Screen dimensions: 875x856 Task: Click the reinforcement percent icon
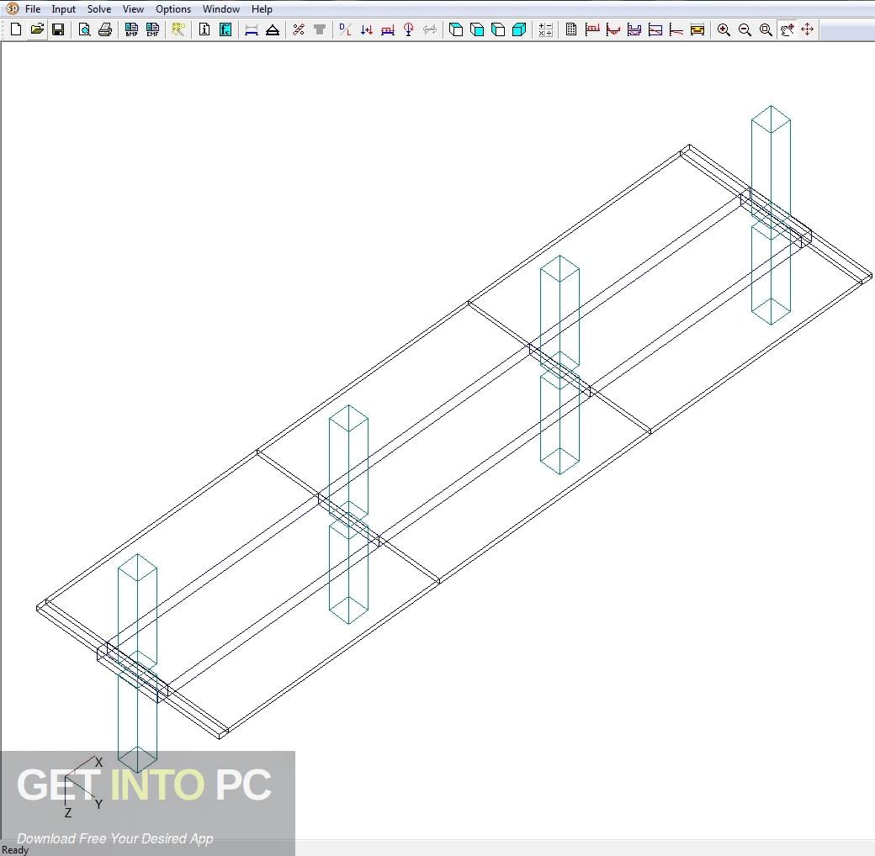point(299,29)
